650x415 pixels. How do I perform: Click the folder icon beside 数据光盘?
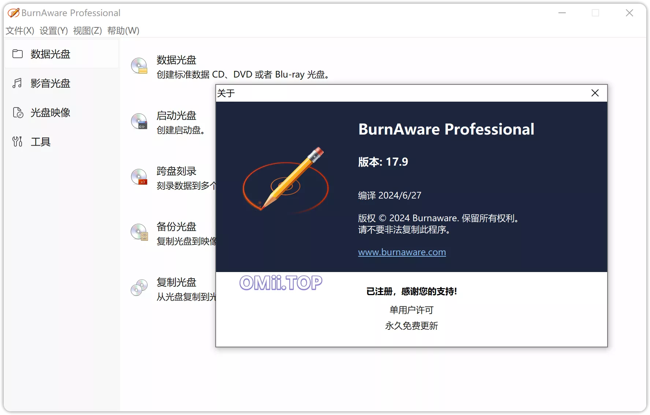click(17, 54)
